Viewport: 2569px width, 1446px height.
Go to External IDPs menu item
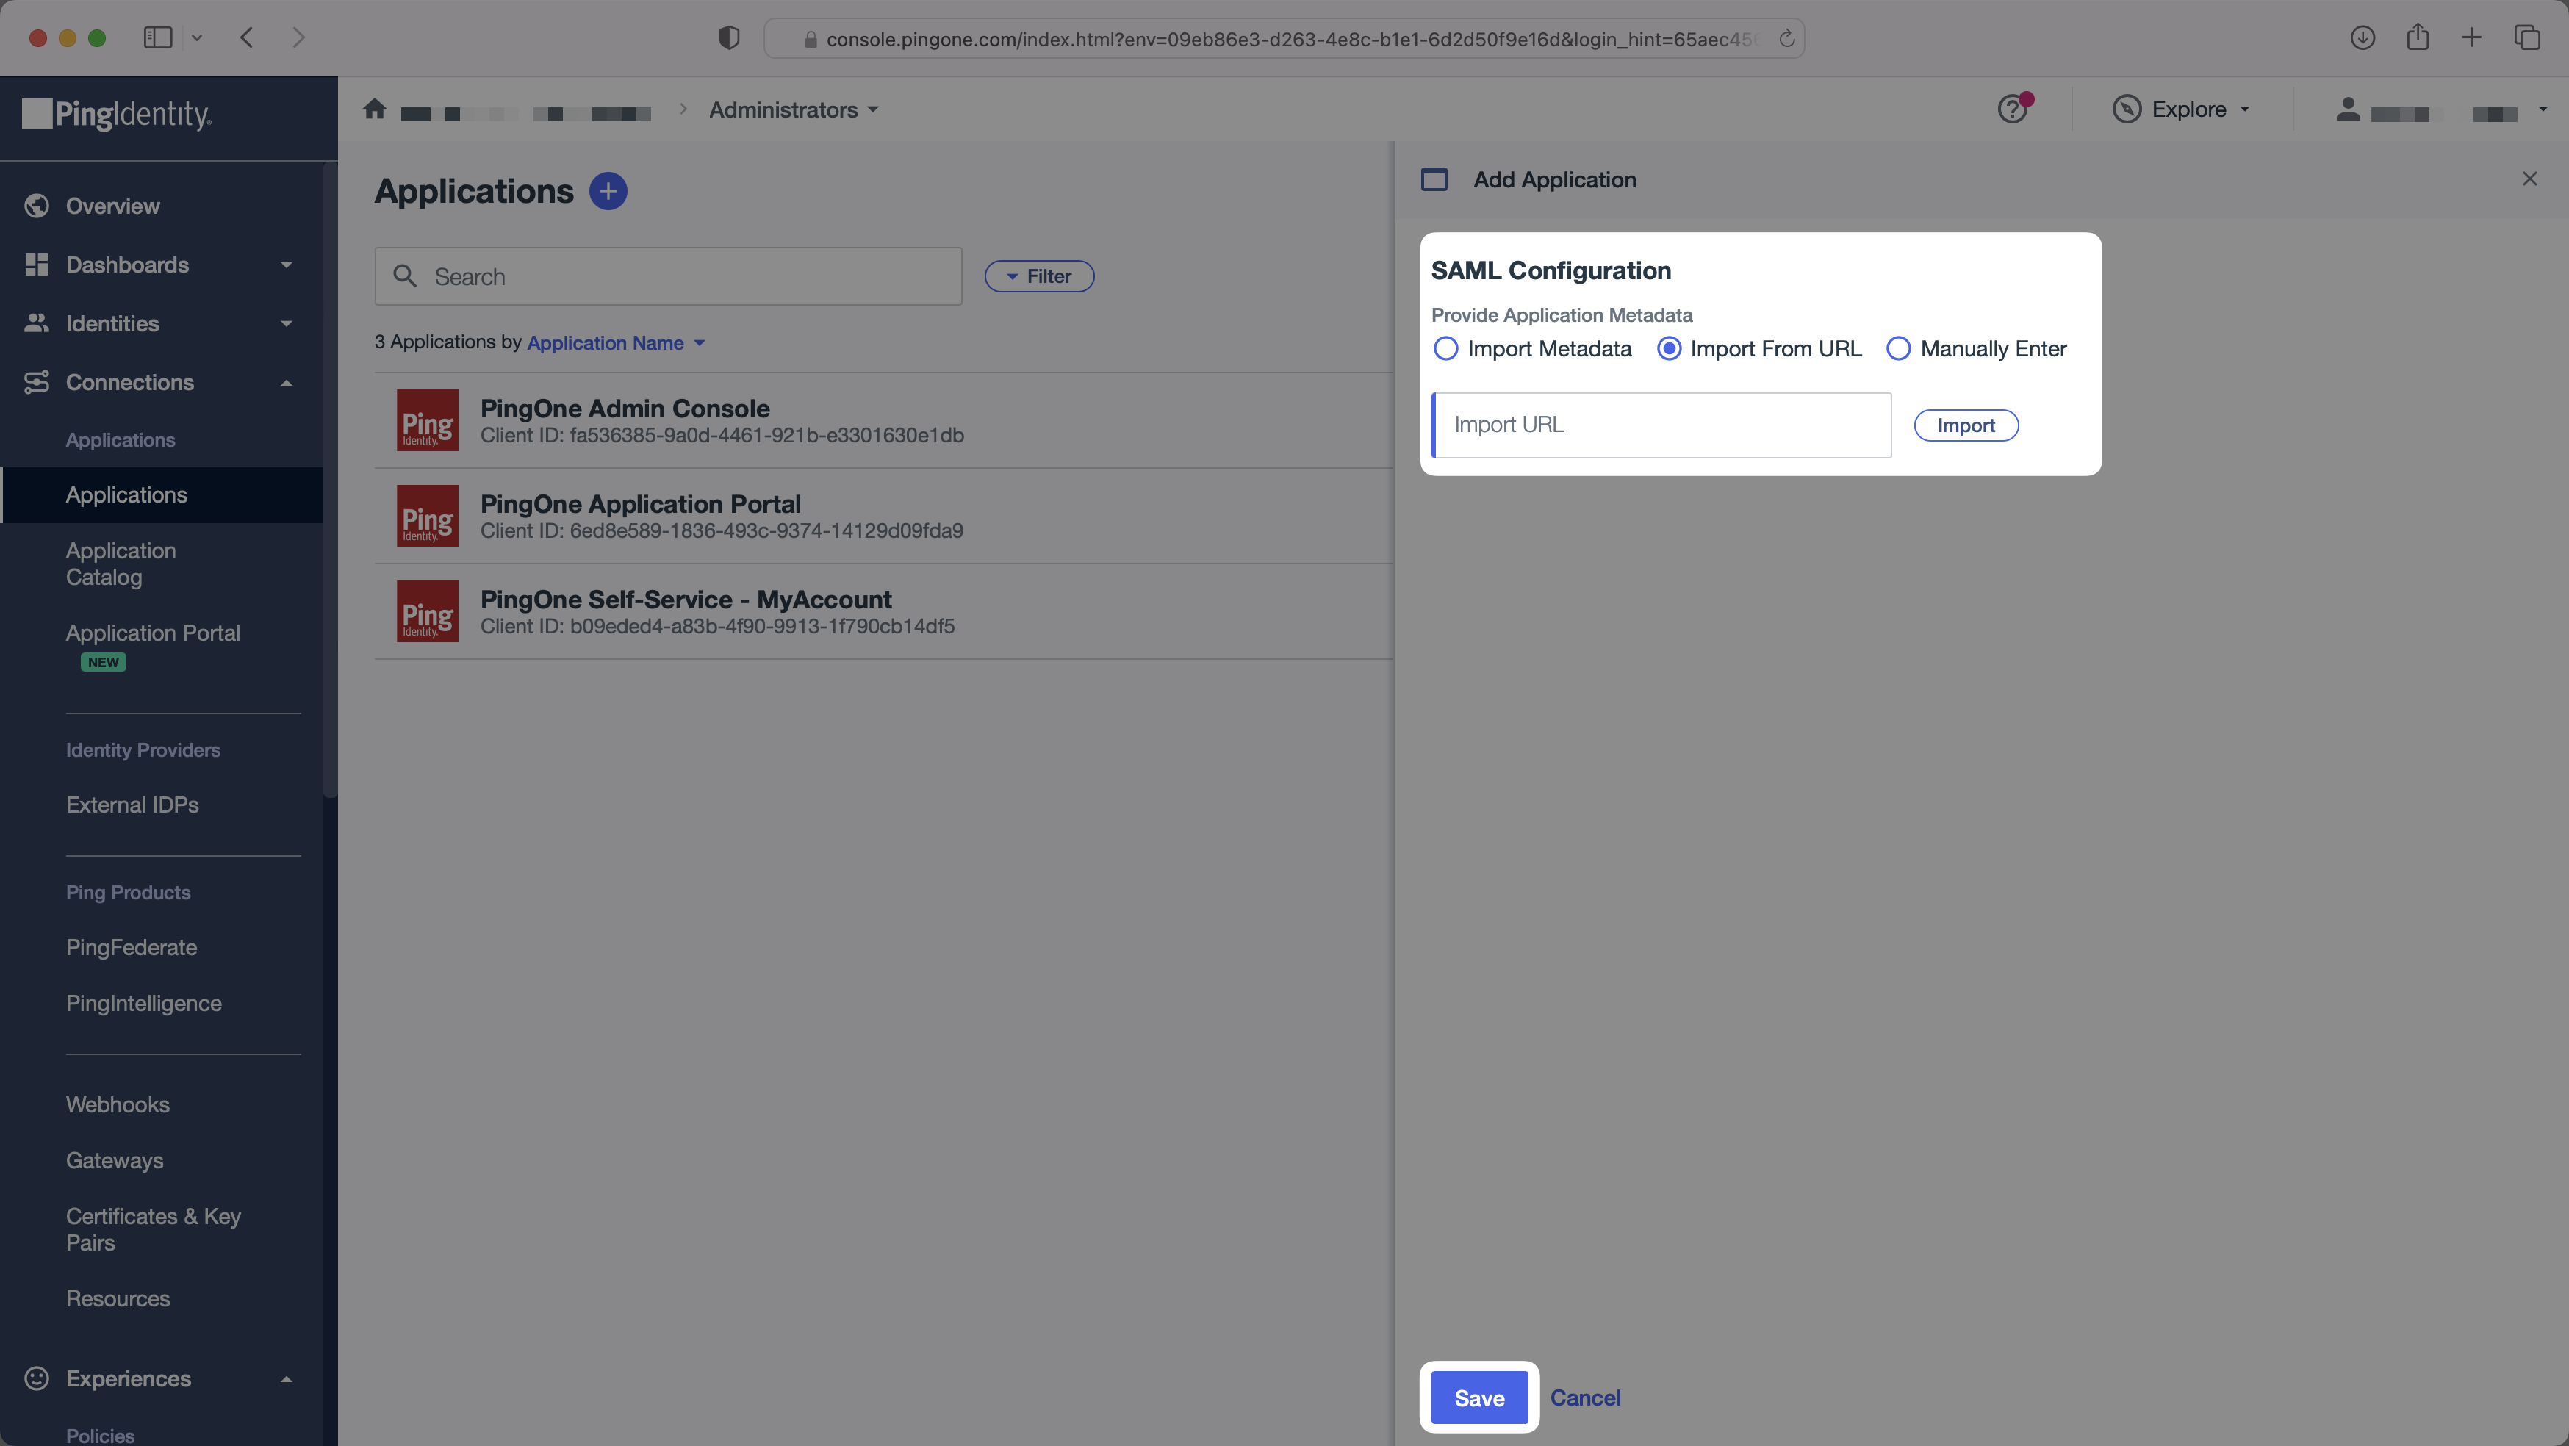point(132,805)
